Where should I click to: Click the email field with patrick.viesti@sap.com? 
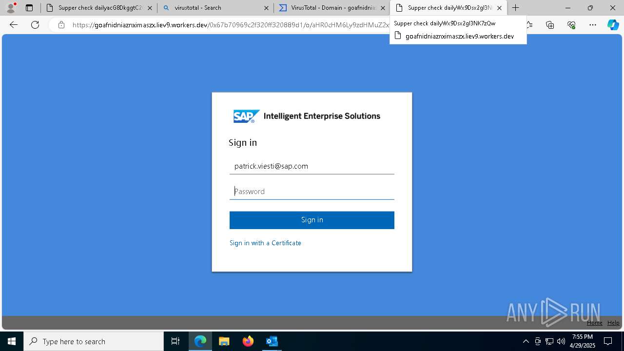(312, 166)
